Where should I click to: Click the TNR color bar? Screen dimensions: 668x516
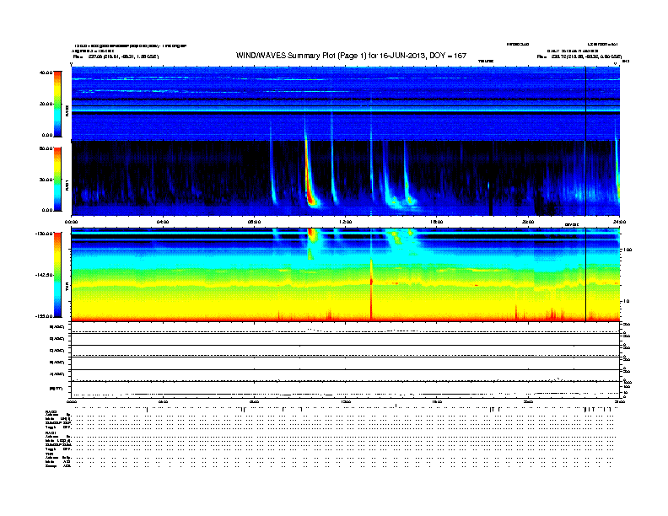tap(57, 275)
